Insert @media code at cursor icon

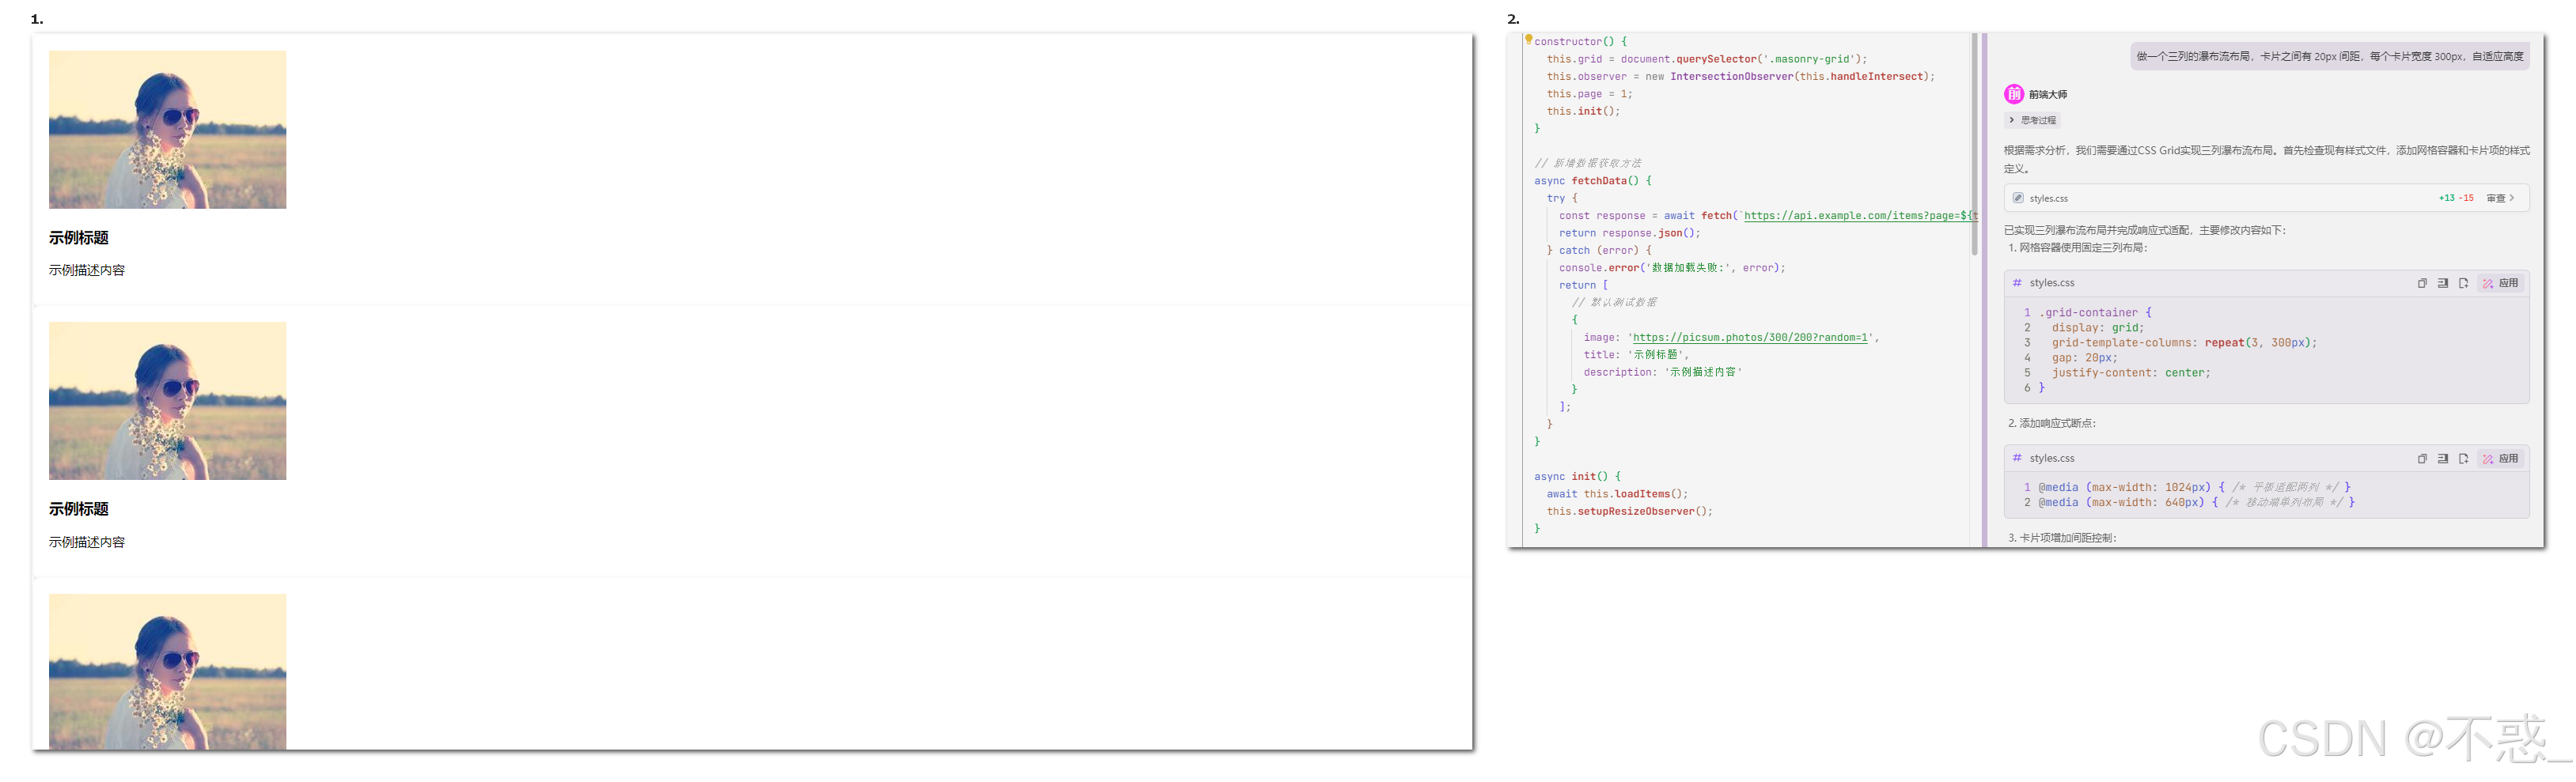click(x=2443, y=458)
